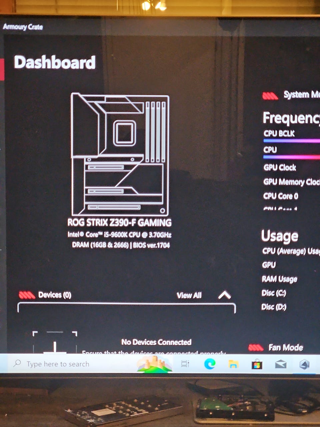The width and height of the screenshot is (320, 427).
Task: Click the search magnifier icon in taskbar
Action: (x=17, y=363)
